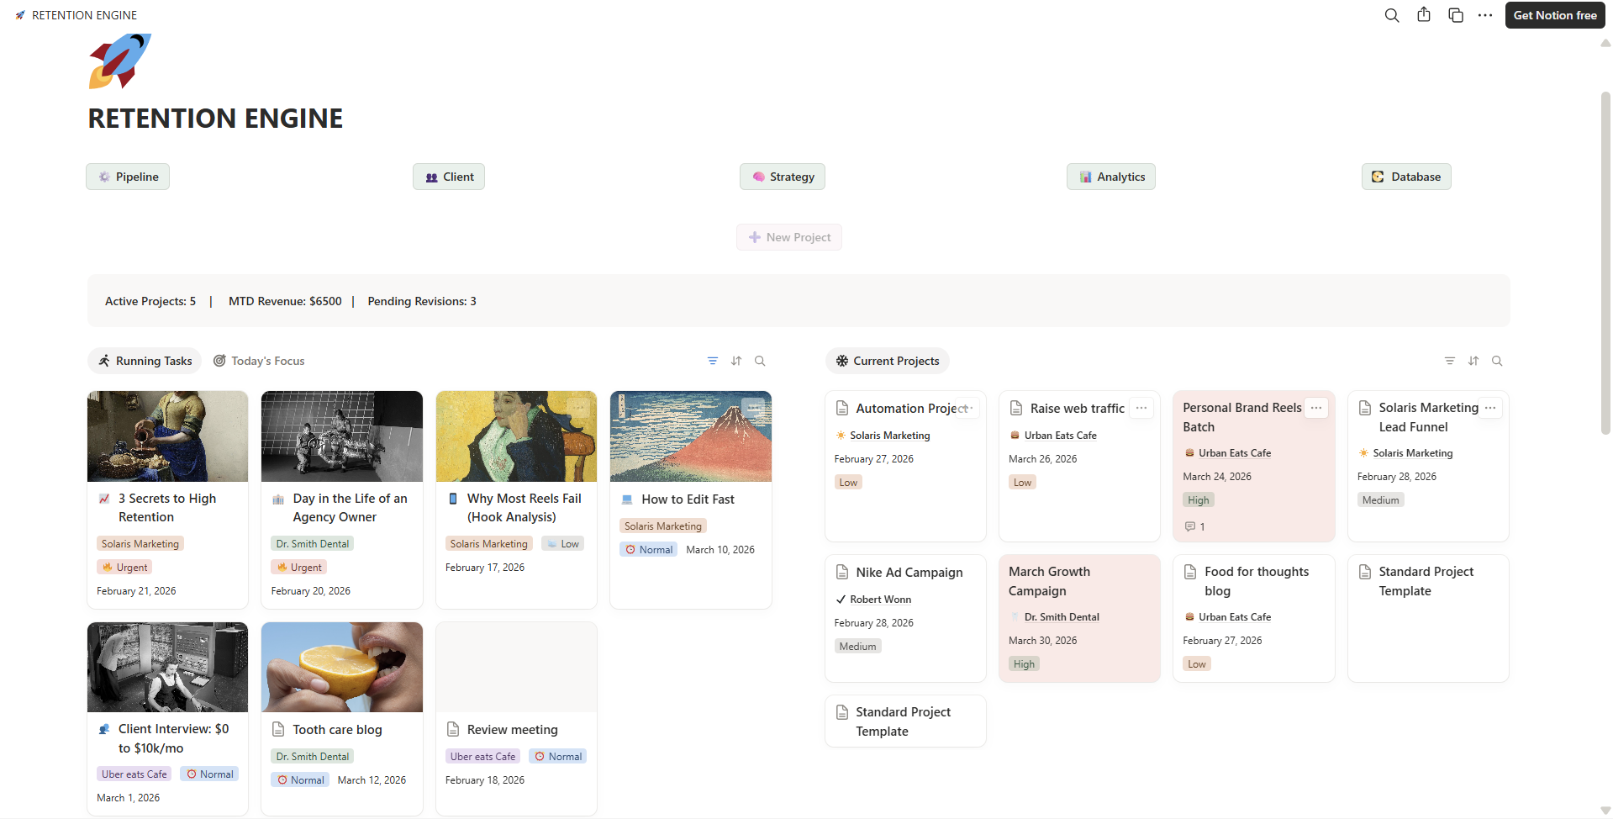Viewport: 1613px width, 819px height.
Task: Click Active Projects: 5 text
Action: (150, 301)
